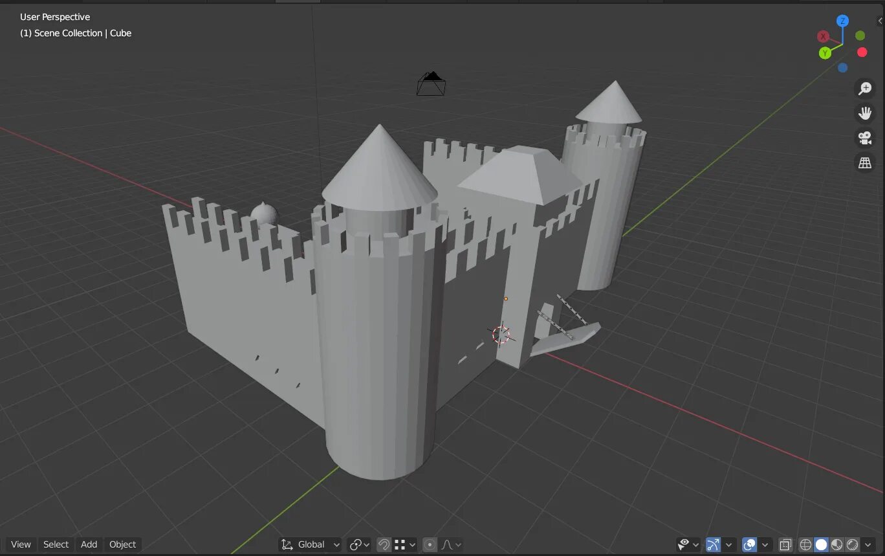Image resolution: width=885 pixels, height=556 pixels.
Task: Open the object visibility and selectability dropdown
Action: (x=688, y=544)
